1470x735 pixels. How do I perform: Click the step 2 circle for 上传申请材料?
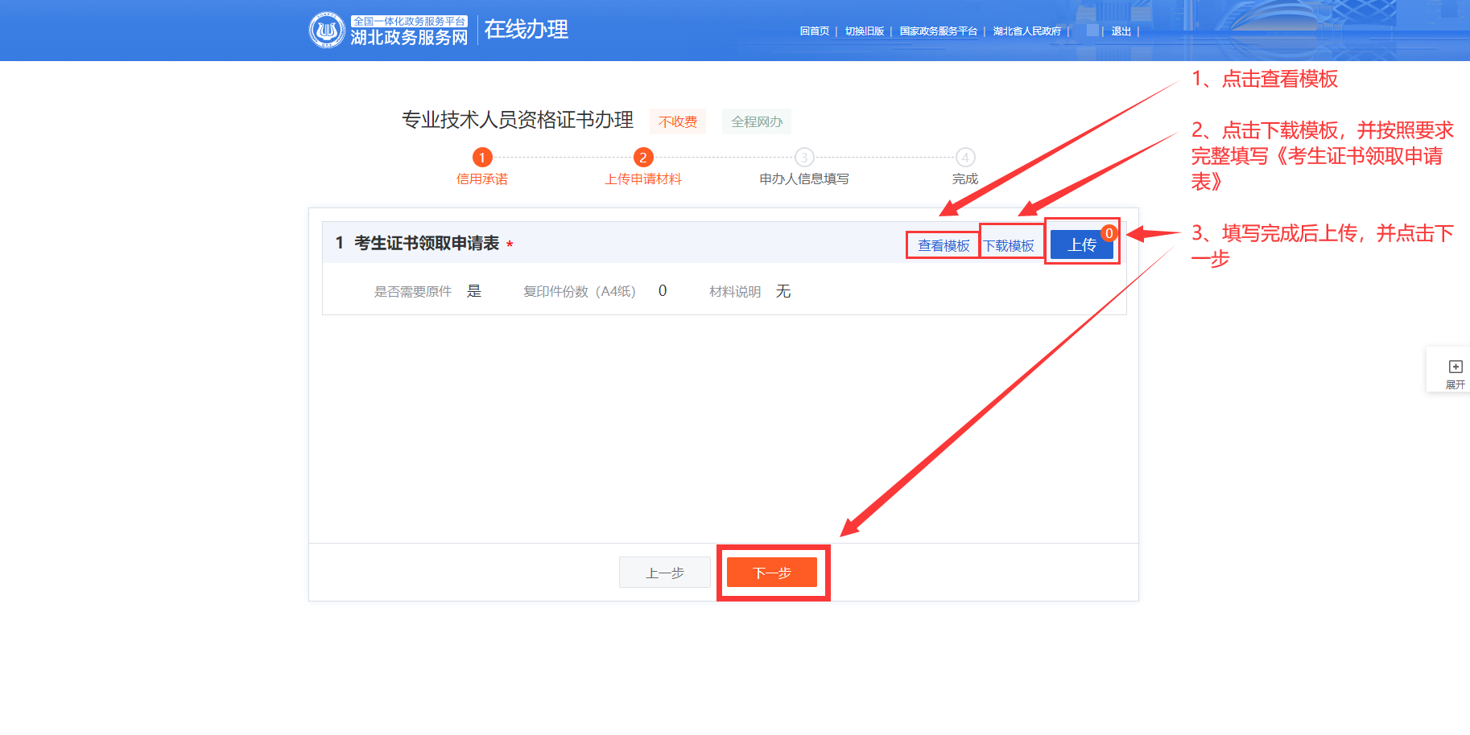pos(643,158)
